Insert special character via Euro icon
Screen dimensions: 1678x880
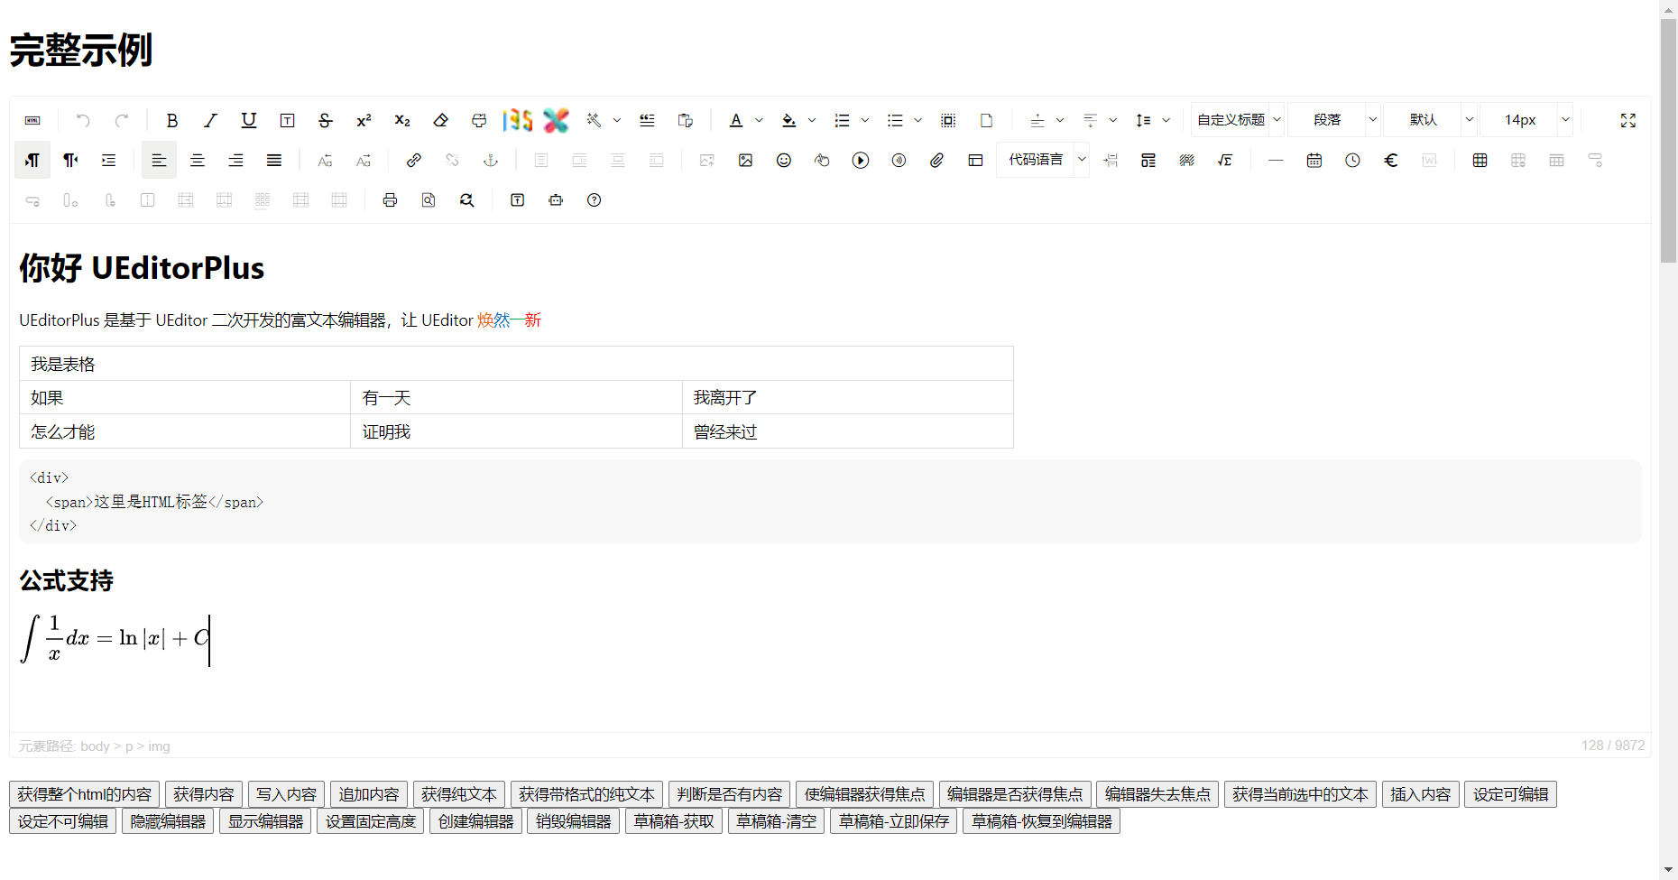click(1391, 160)
